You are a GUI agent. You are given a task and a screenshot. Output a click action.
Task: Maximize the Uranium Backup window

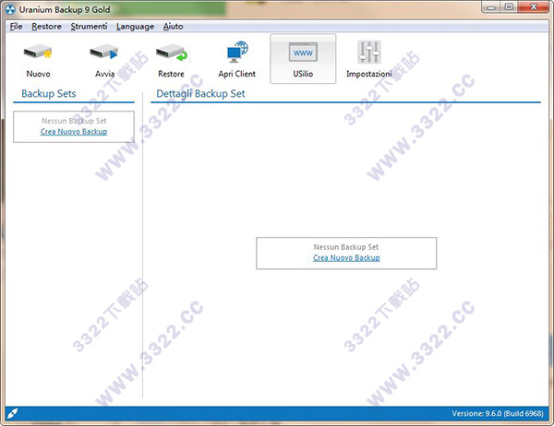pos(509,7)
